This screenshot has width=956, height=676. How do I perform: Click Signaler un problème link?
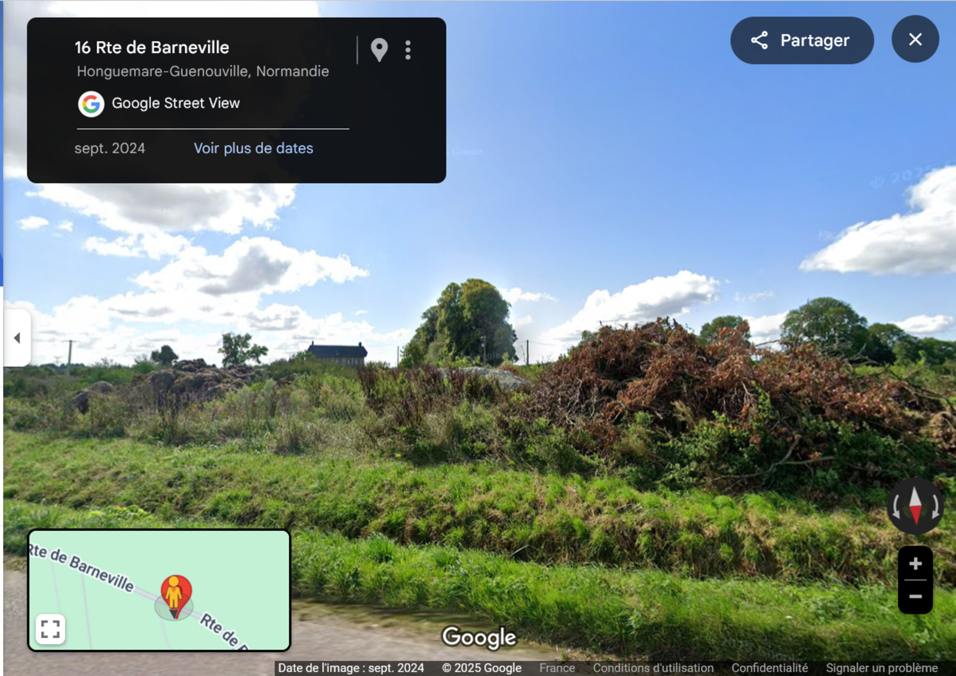881,668
